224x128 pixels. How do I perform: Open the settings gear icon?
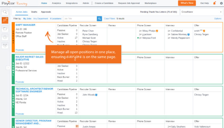(221, 3)
